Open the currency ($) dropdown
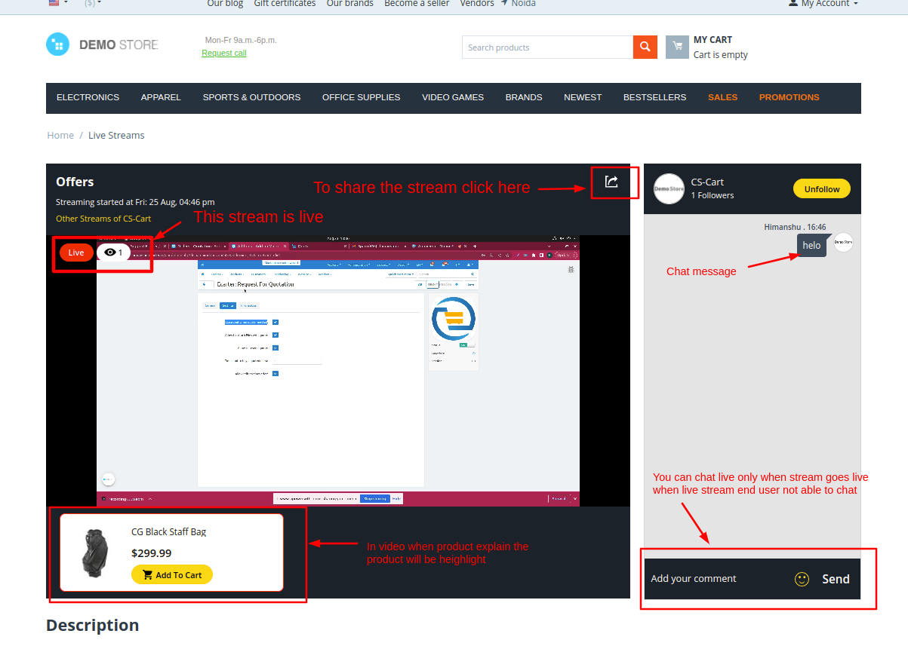 coord(93,4)
